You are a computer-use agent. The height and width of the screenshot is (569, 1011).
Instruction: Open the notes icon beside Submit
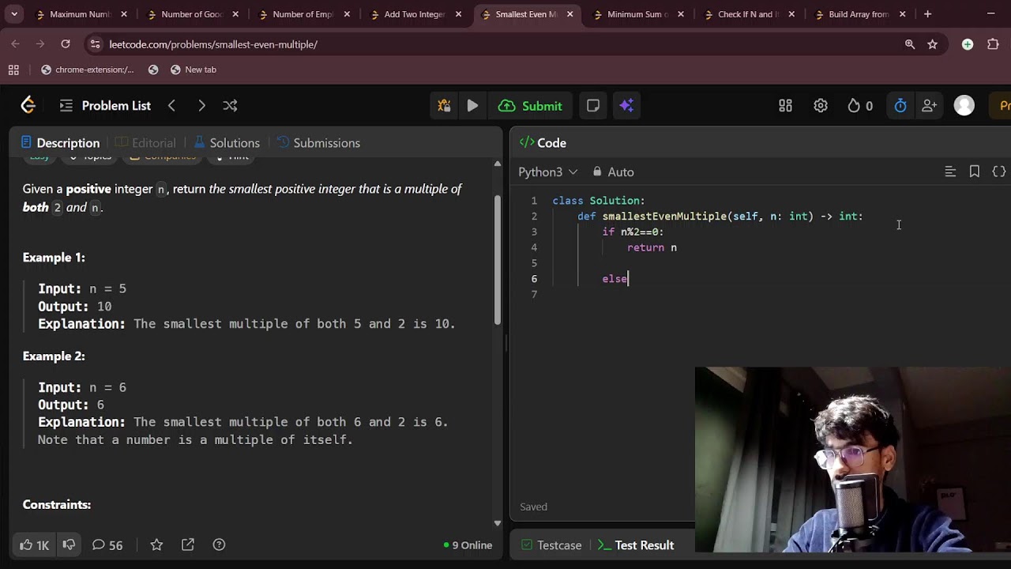click(x=593, y=106)
